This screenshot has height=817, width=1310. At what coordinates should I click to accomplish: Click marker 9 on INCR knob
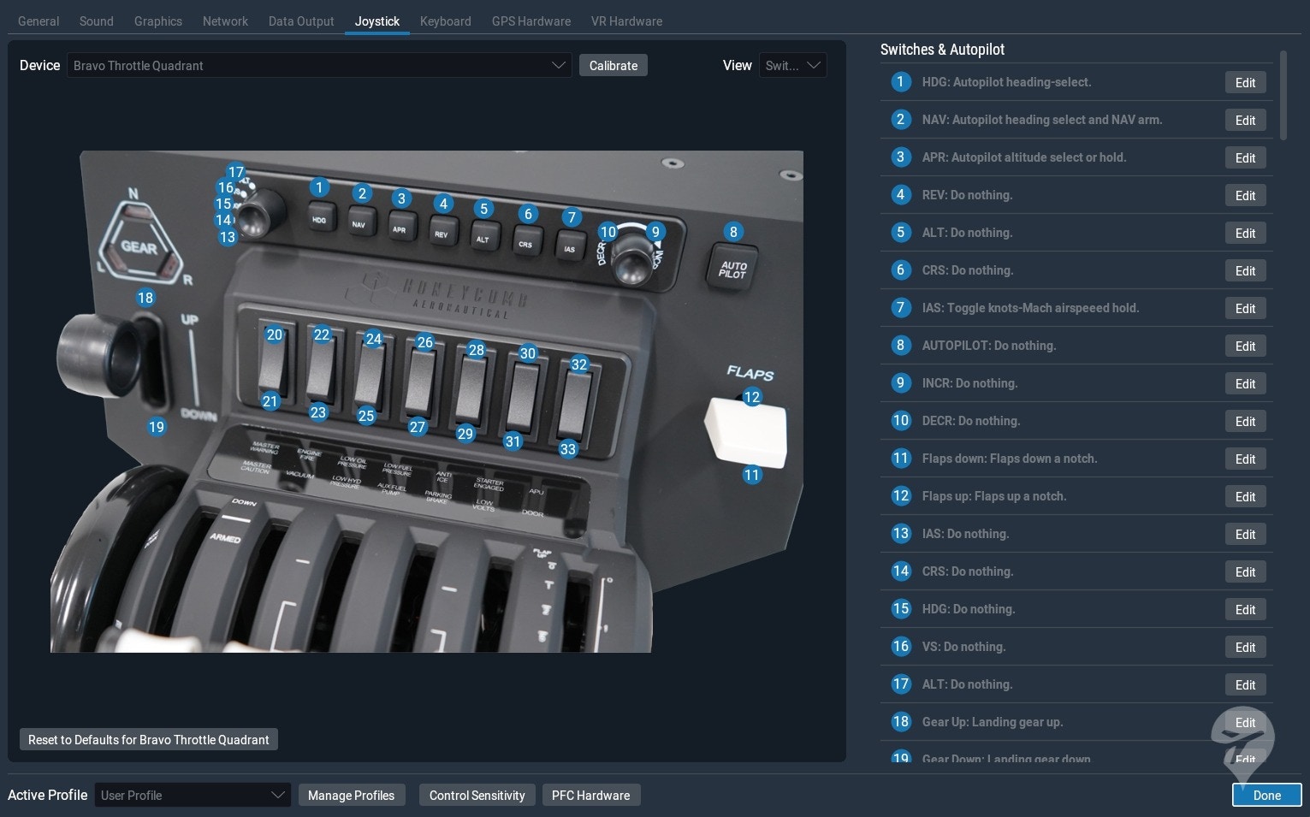(x=655, y=231)
